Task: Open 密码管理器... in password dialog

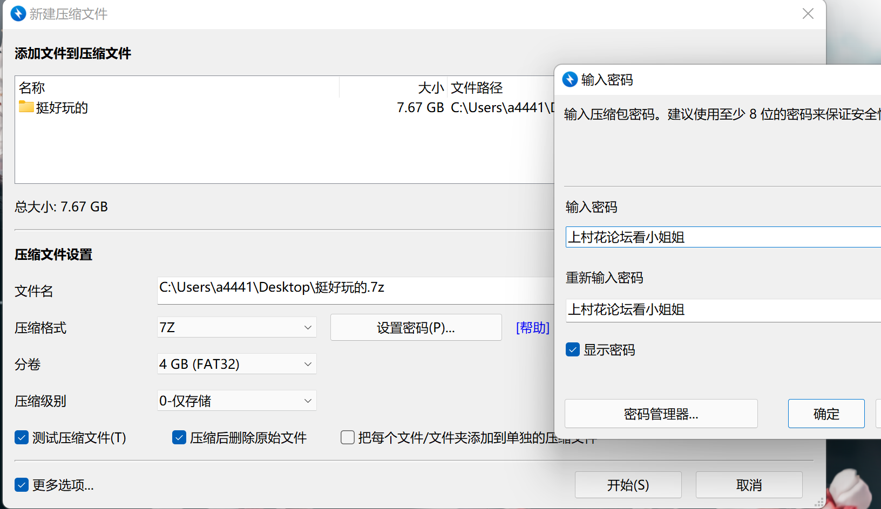Action: 661,414
